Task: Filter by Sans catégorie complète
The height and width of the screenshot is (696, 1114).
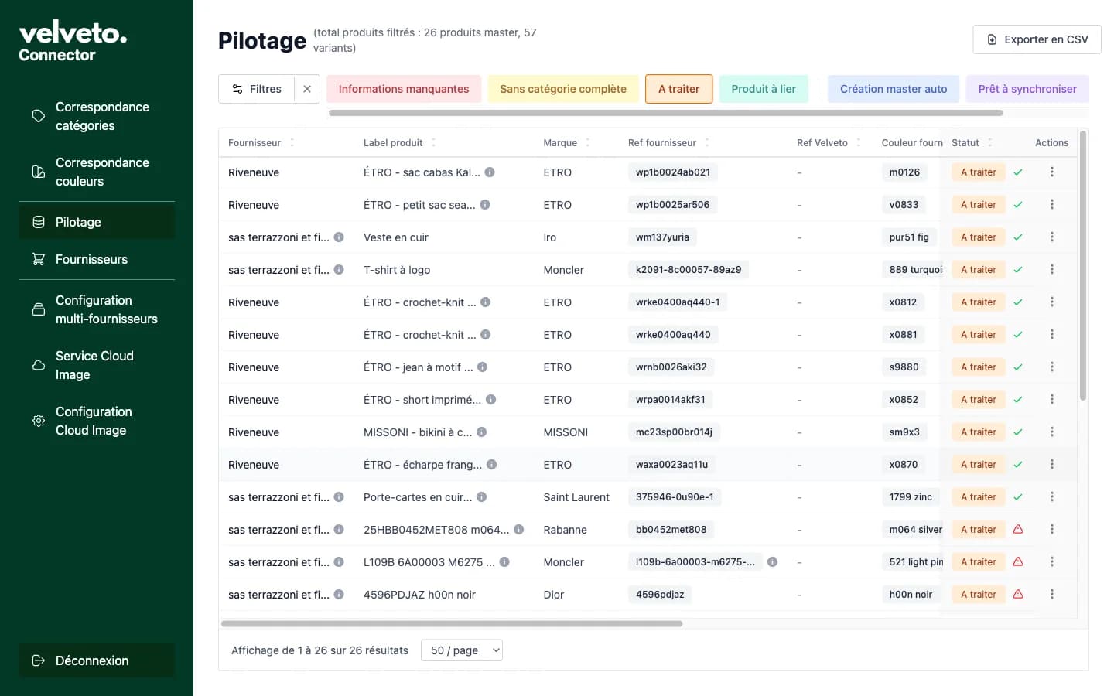Action: (x=563, y=89)
